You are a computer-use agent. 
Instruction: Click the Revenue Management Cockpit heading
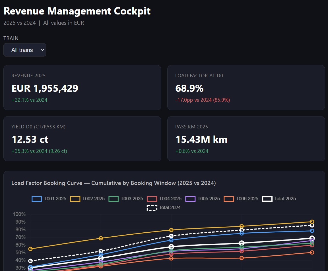pyautogui.click(x=77, y=11)
